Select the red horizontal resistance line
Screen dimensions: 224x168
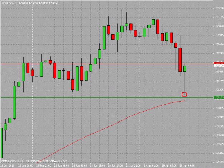tap(107, 64)
